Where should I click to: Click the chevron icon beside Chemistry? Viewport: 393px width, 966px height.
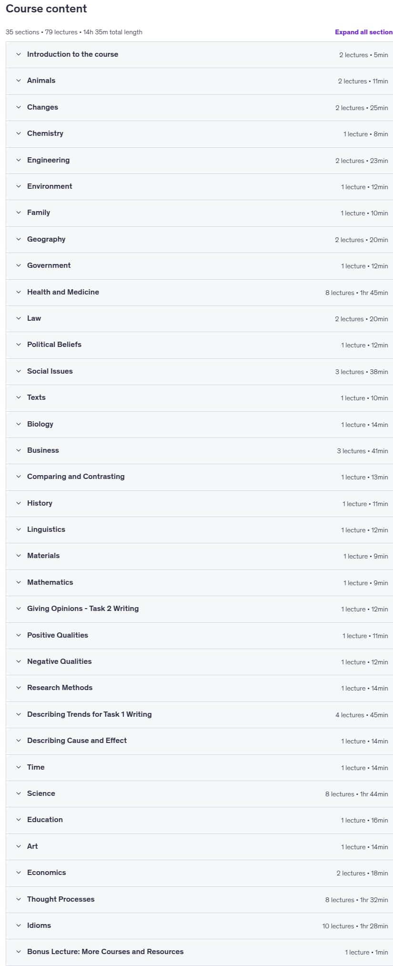click(x=19, y=133)
